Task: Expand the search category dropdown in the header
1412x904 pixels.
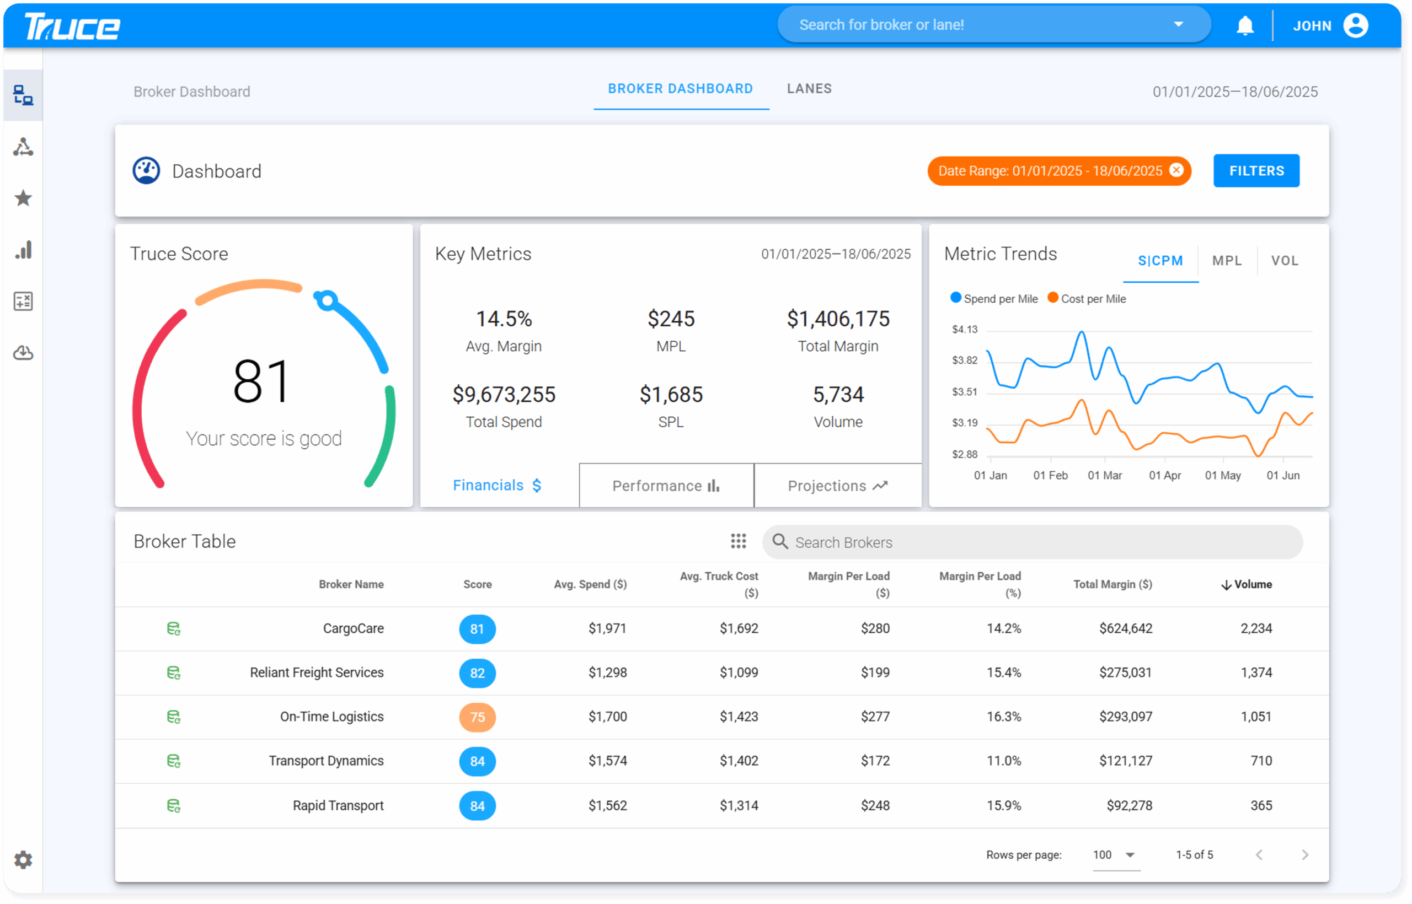Action: click(x=1179, y=24)
